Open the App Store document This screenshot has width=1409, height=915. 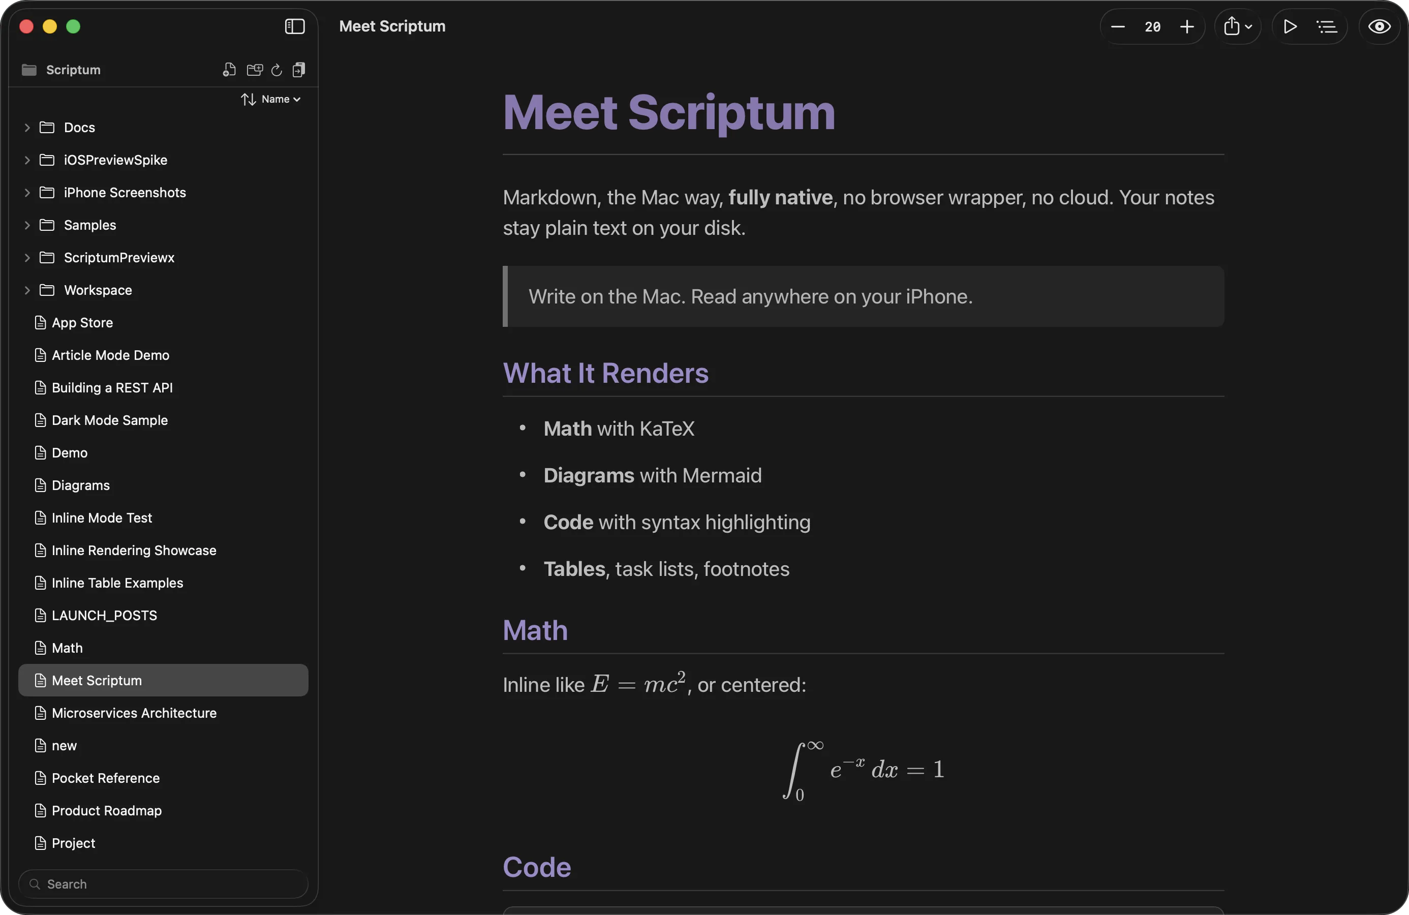click(x=163, y=323)
